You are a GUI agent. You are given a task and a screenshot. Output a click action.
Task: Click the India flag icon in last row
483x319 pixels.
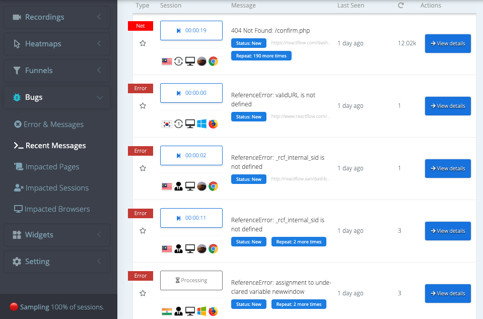(x=167, y=311)
